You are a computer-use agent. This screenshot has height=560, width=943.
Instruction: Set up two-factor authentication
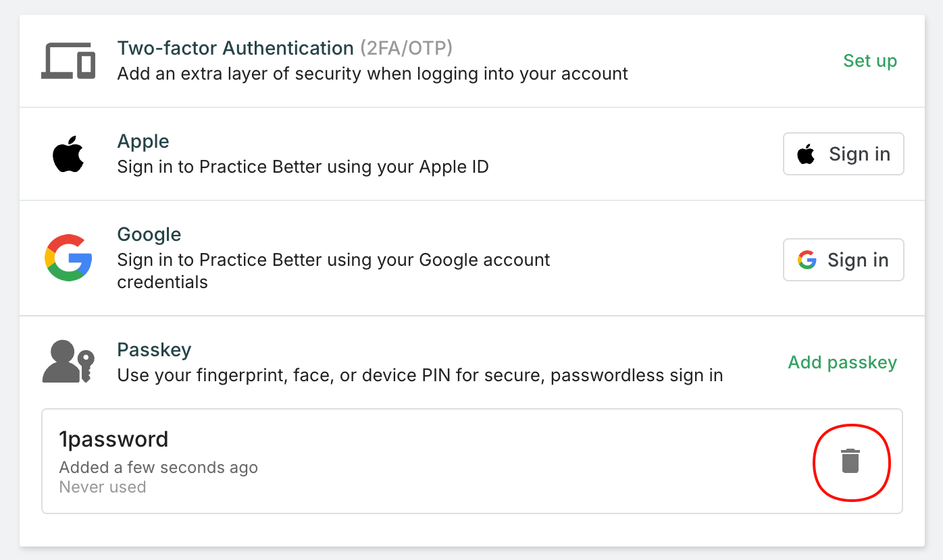(x=870, y=61)
